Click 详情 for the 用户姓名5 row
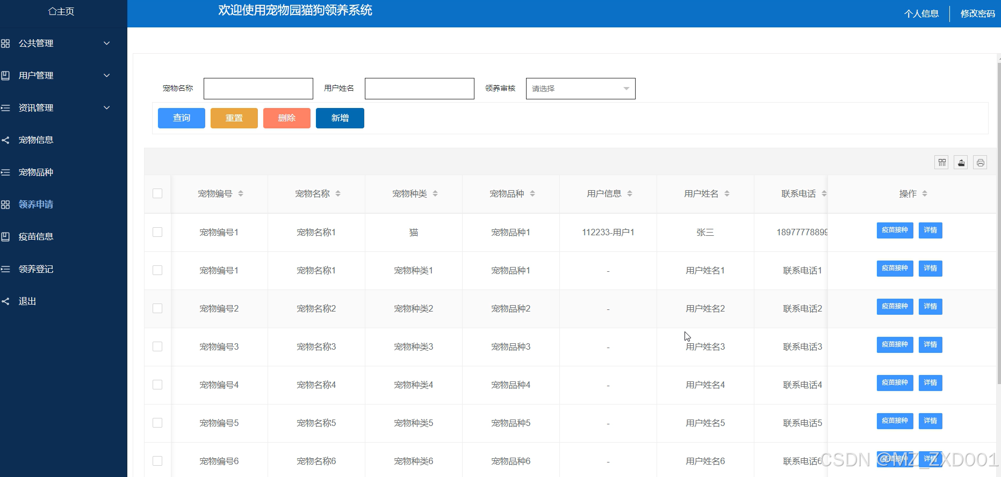1001x477 pixels. click(x=931, y=421)
